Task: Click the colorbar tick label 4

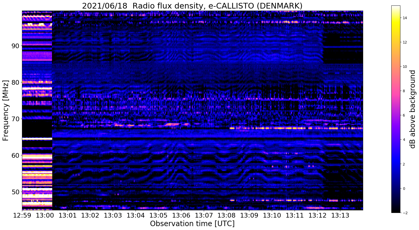Action: (x=403, y=140)
